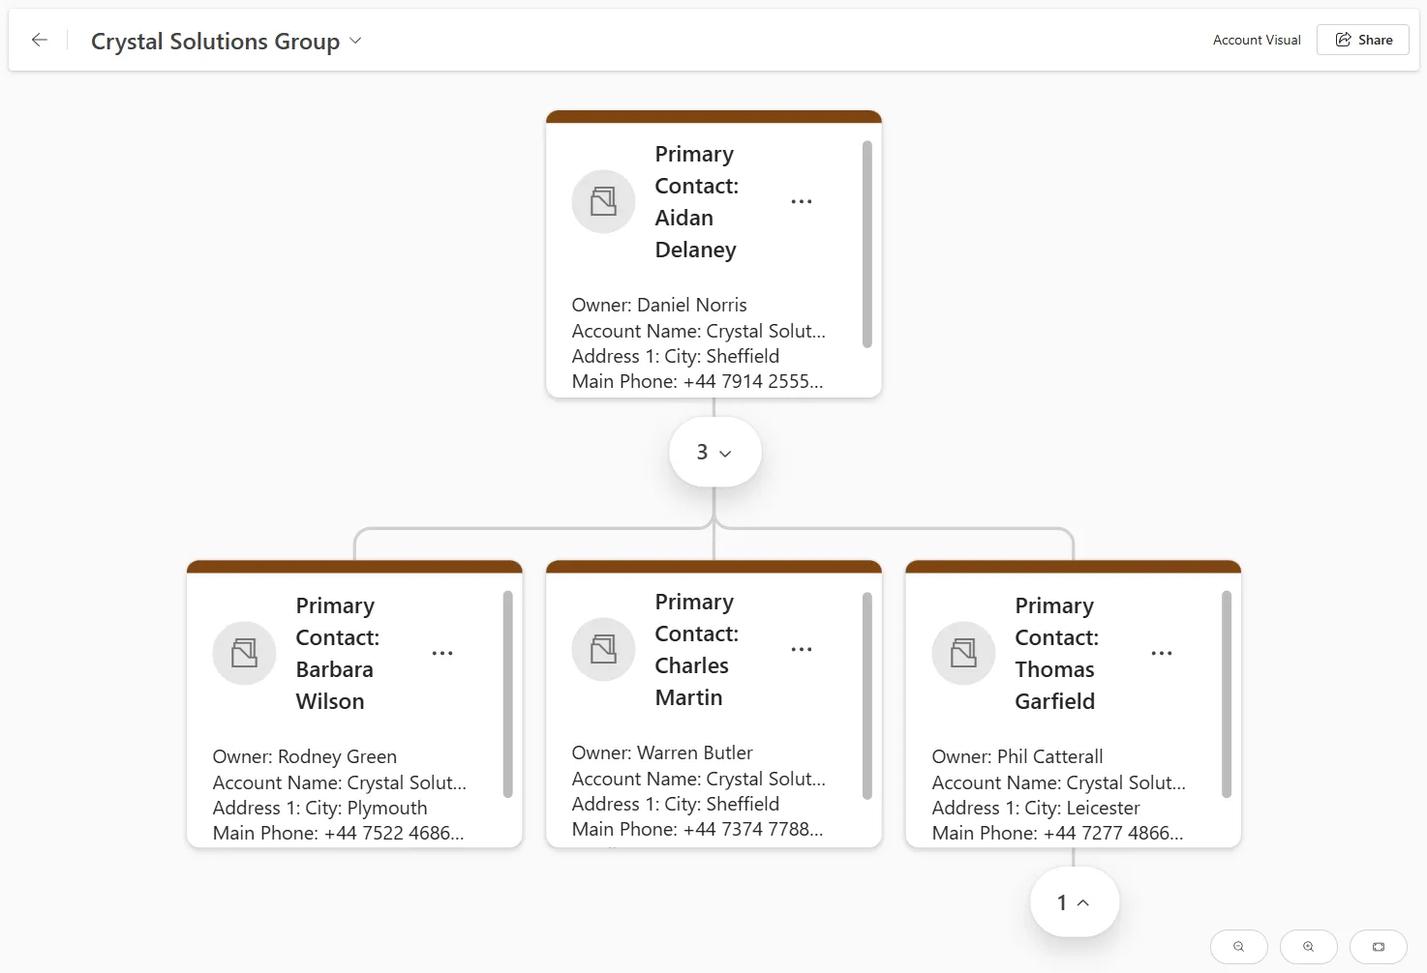The image size is (1427, 973).
Task: Click the zoom in magnifier button
Action: click(x=1308, y=946)
